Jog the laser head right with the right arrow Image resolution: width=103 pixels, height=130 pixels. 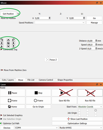click(13, 43)
